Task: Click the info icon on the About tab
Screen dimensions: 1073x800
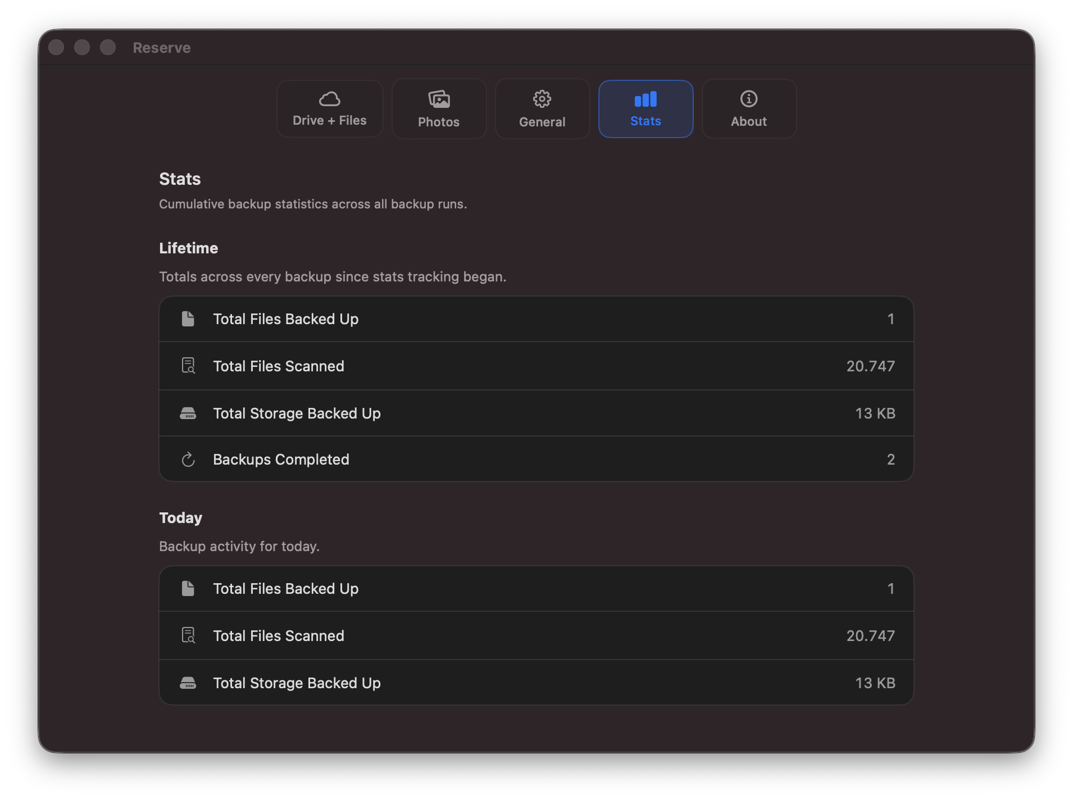Action: 748,98
